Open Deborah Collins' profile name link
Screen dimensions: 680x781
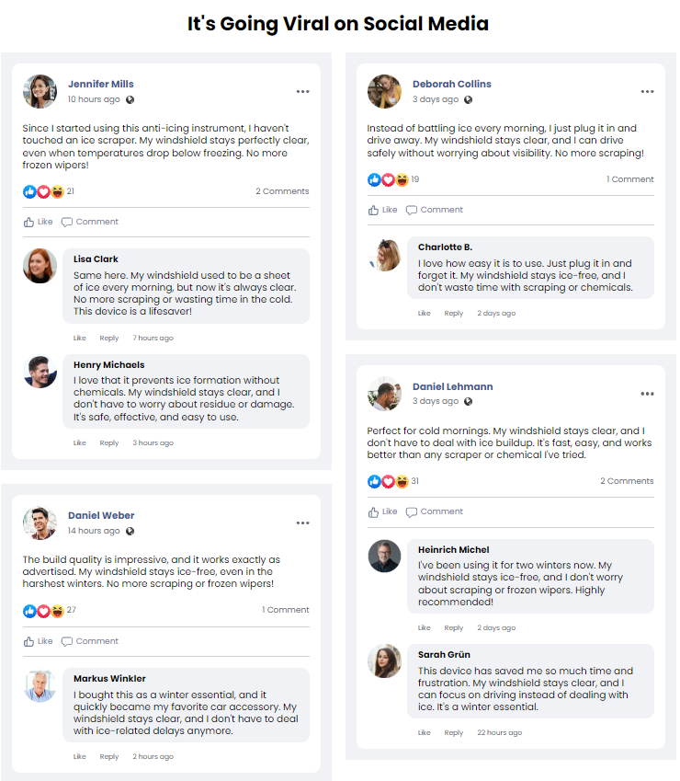pyautogui.click(x=451, y=84)
